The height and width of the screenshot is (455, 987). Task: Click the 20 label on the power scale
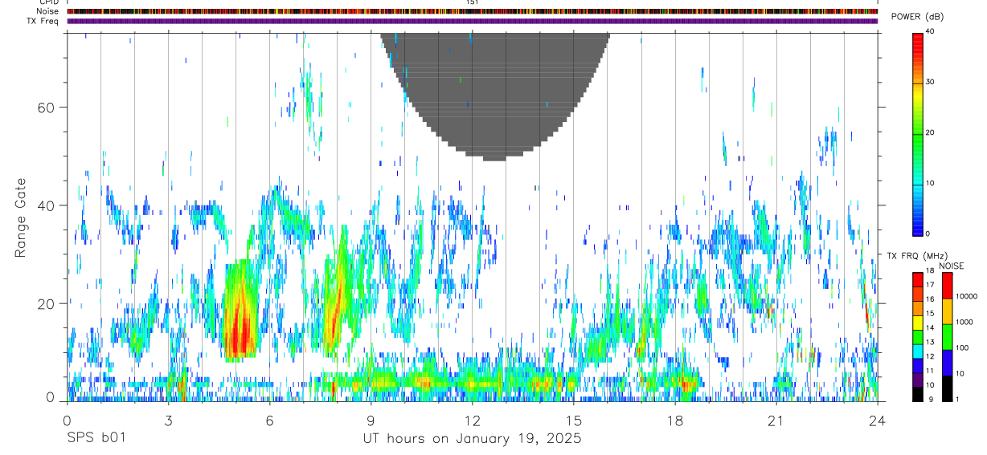[x=931, y=132]
